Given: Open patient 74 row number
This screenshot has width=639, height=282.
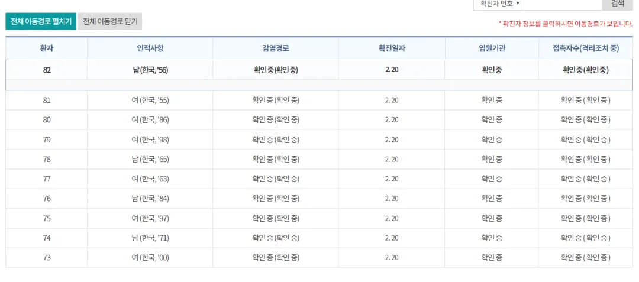Looking at the screenshot, I should click(x=47, y=238).
